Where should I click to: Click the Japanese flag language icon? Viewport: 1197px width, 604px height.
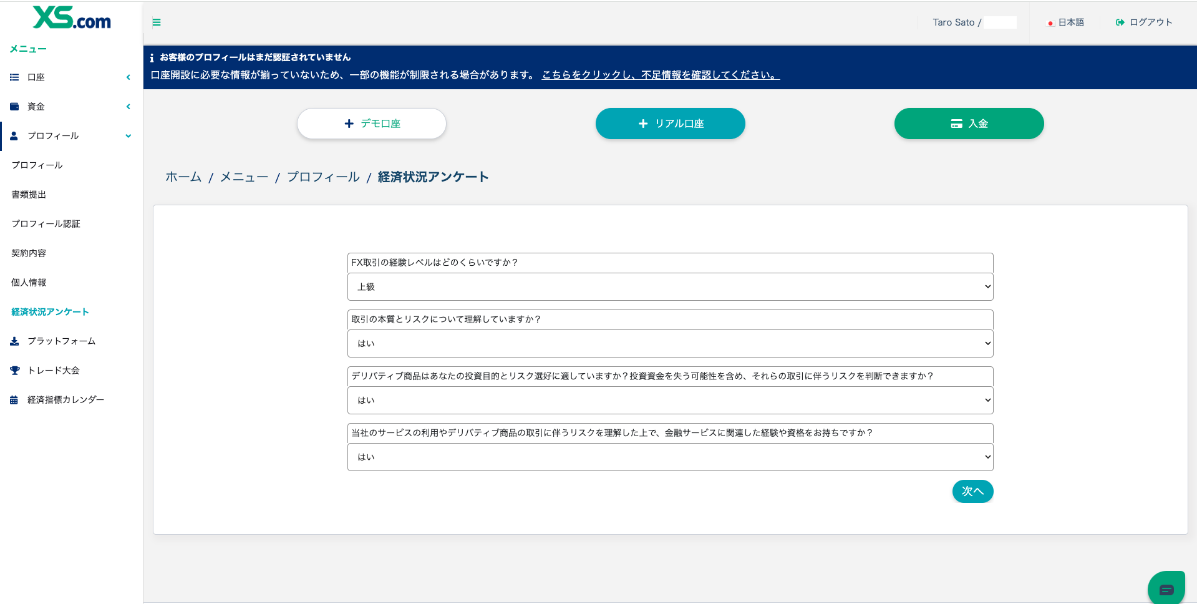pos(1050,23)
